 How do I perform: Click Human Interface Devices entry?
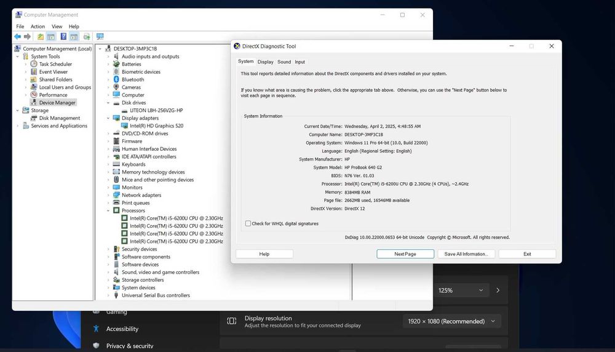pyautogui.click(x=149, y=149)
